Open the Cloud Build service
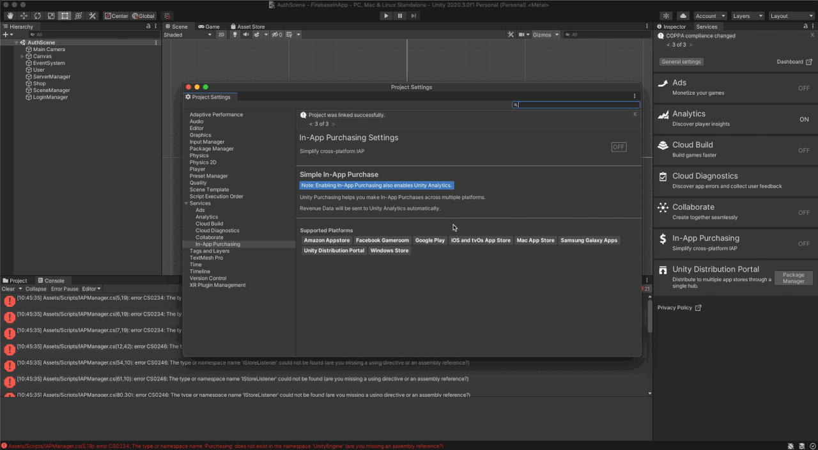 point(735,150)
